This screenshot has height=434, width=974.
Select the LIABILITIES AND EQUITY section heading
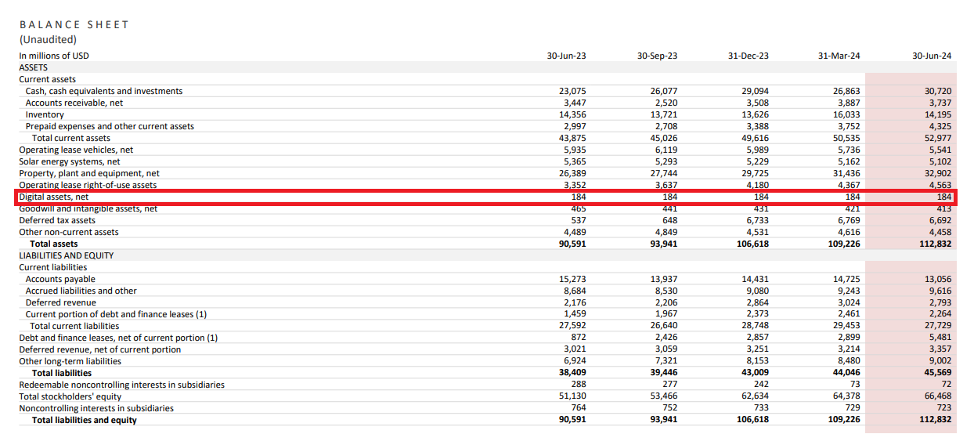[67, 255]
